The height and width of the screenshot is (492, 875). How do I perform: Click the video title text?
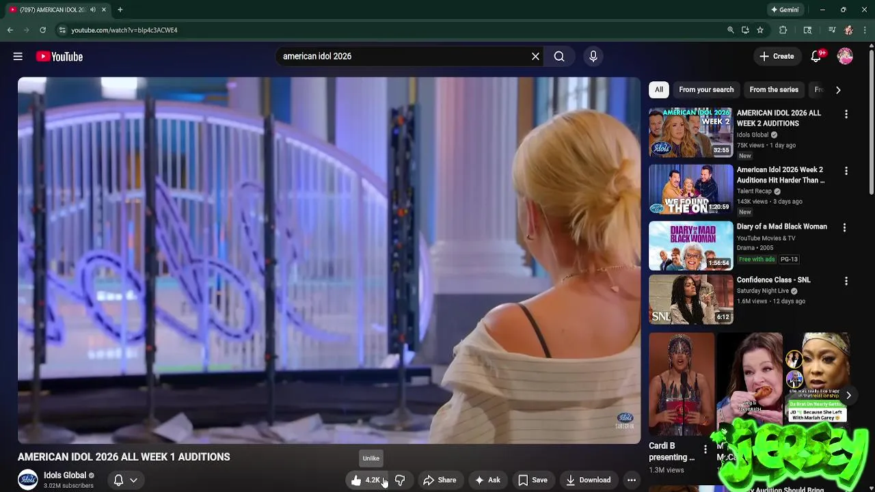tap(124, 457)
